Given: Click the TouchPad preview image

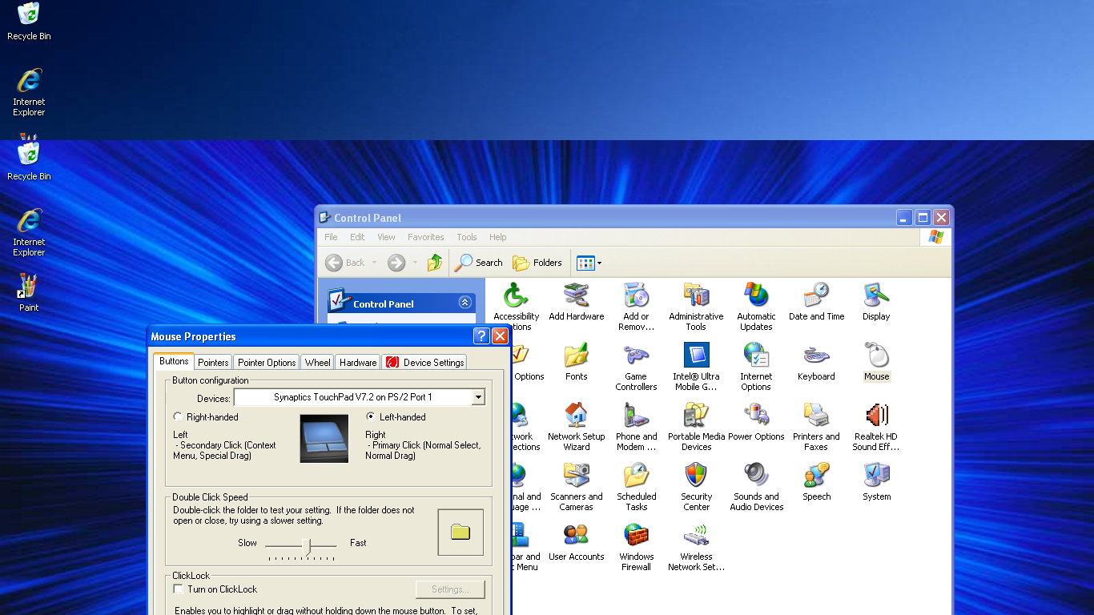Looking at the screenshot, I should pos(324,439).
